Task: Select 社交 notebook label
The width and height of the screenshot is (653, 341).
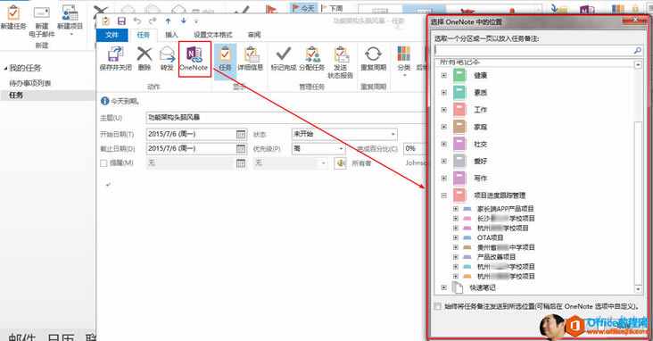Action: 480,144
